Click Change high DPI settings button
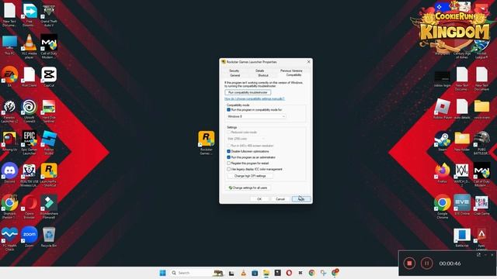Screen dimensions: 497x279 pyautogui.click(x=250, y=176)
